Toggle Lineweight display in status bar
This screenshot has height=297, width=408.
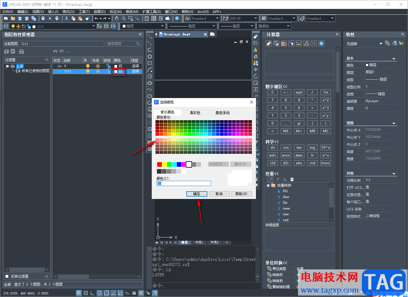[x=134, y=293]
